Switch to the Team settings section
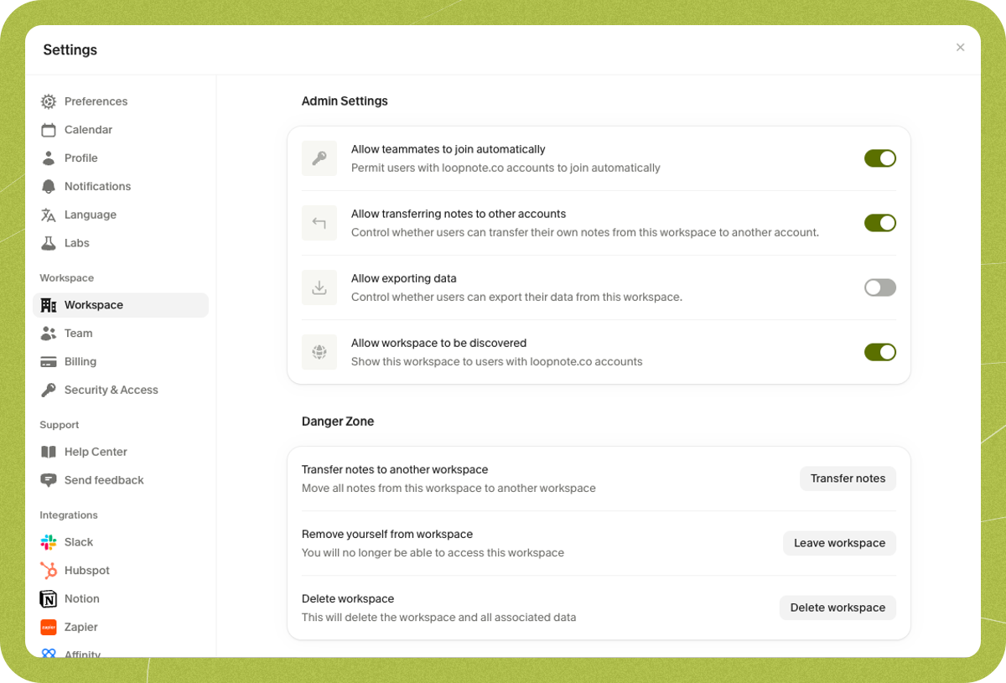Viewport: 1006px width, 683px height. (x=78, y=333)
